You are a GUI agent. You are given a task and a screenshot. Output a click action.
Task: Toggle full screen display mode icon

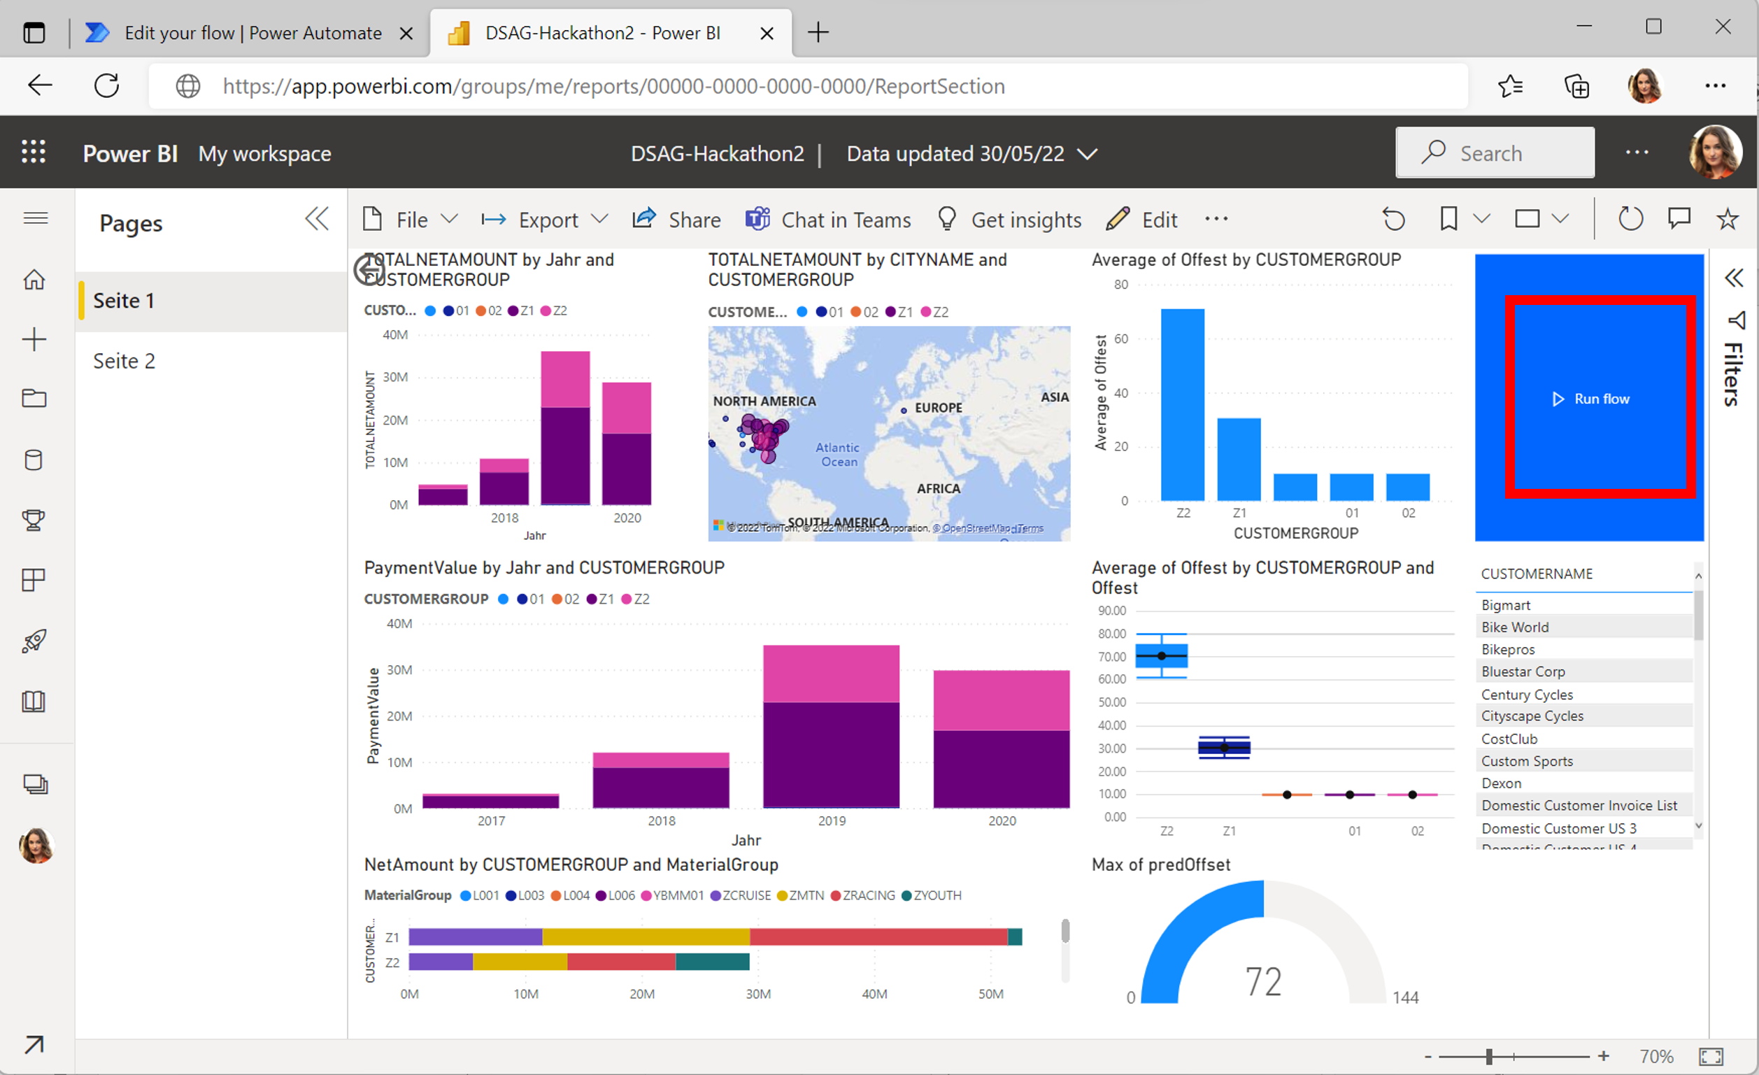tap(1711, 1053)
